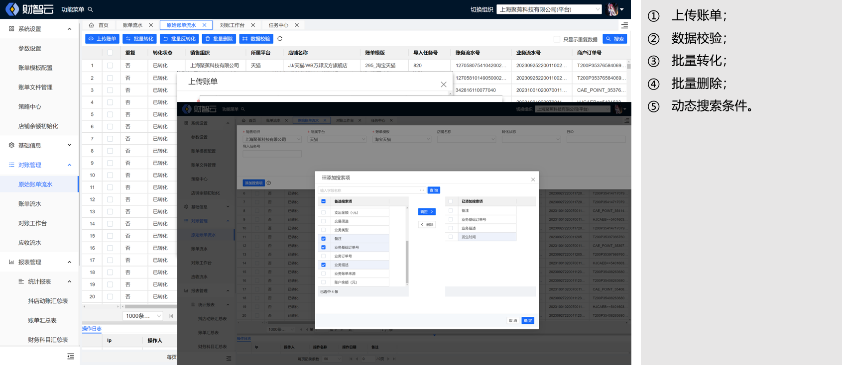Click the search icon beside 功能菜单
The width and height of the screenshot is (843, 365).
coord(90,9)
